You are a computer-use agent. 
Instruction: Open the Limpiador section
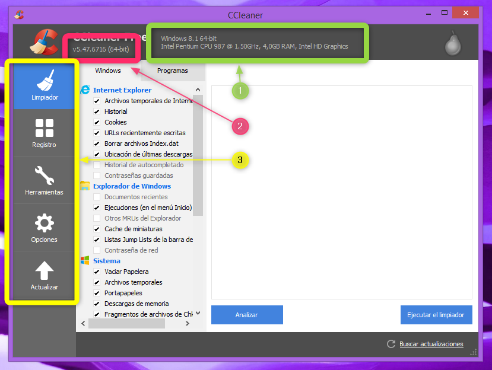coord(44,85)
